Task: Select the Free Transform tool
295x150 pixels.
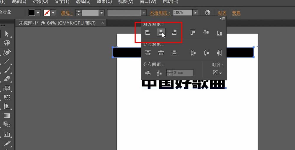Action: 7,97
